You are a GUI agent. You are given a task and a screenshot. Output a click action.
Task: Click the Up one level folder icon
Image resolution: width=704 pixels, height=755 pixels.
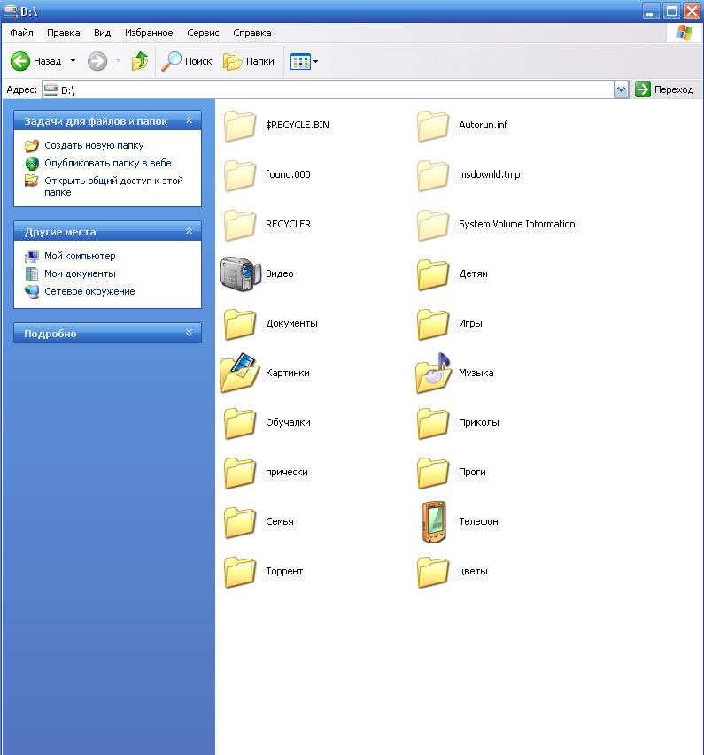(140, 61)
